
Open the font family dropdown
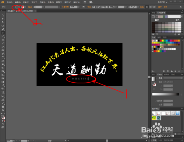click(116, 7)
